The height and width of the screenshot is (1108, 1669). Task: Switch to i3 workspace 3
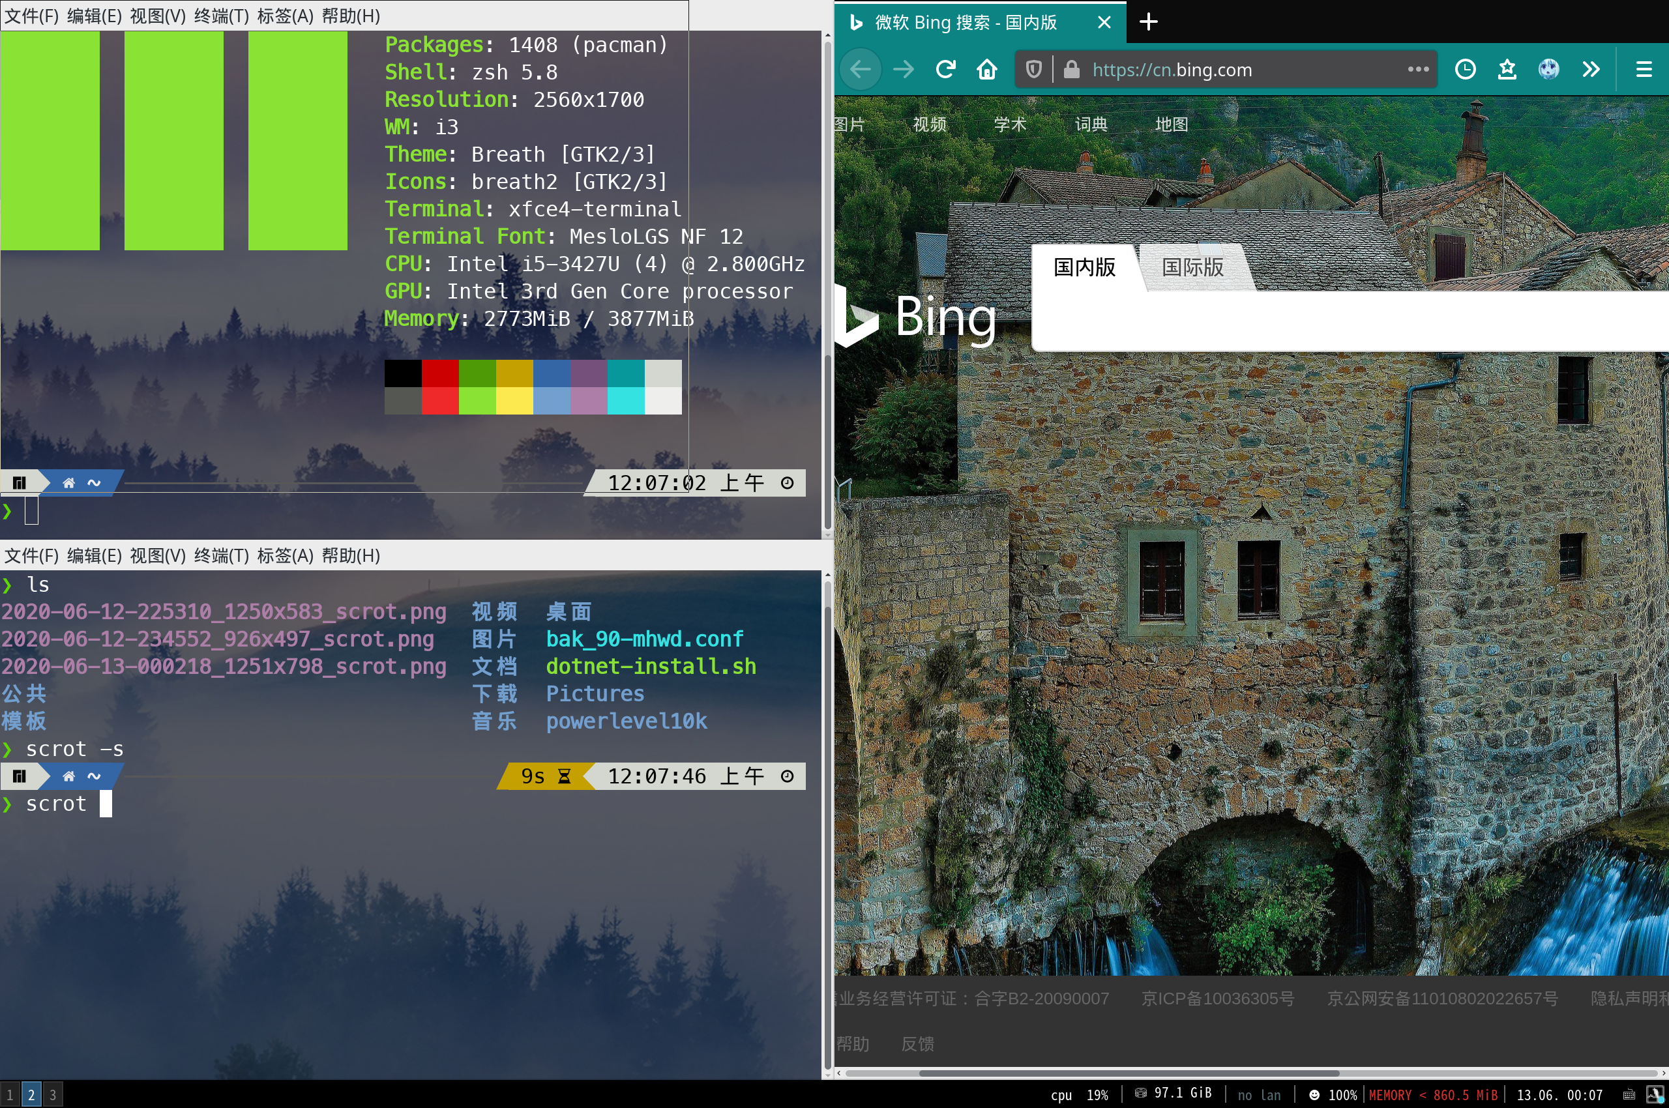point(52,1095)
